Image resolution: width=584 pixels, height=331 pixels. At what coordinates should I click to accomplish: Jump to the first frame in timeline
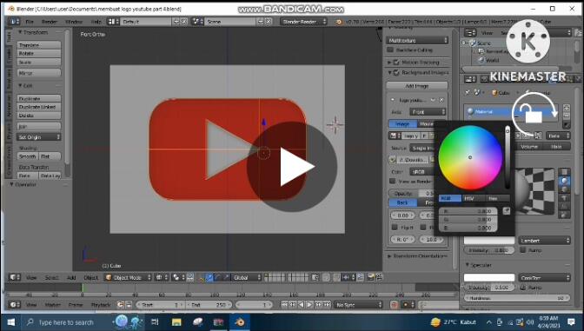click(284, 305)
